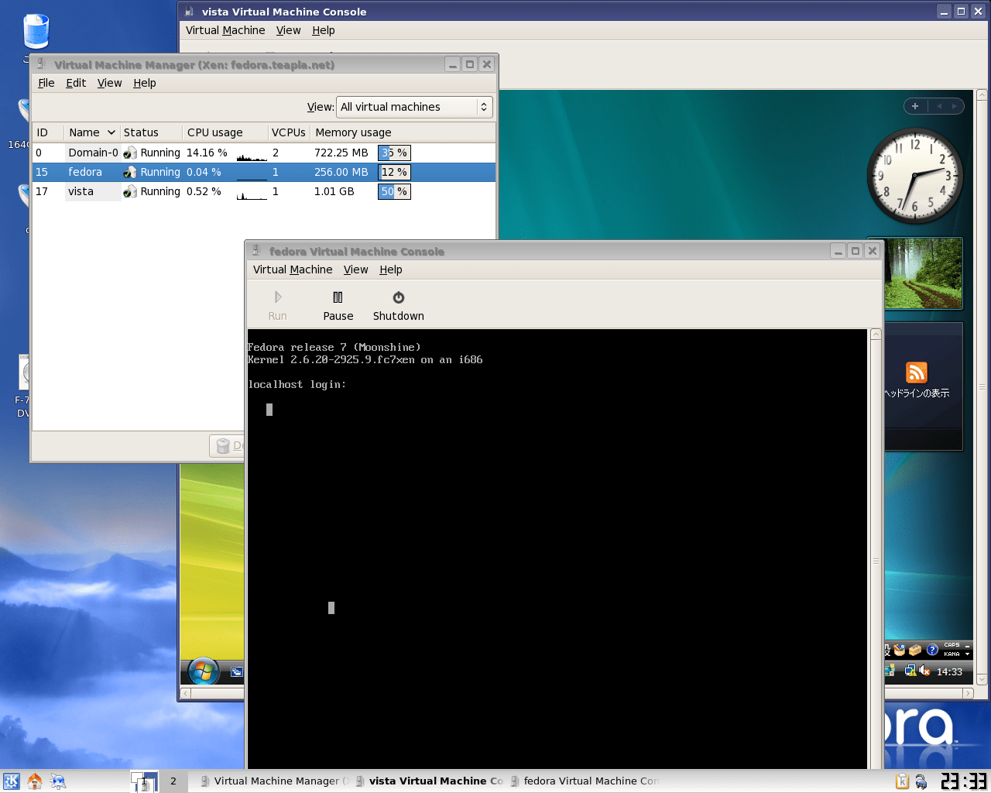Click the Shutdown power icon in fedora console
This screenshot has height=793, width=991.
click(399, 297)
